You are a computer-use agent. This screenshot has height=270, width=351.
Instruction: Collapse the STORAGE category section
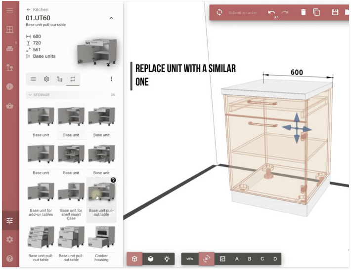pyautogui.click(x=30, y=95)
